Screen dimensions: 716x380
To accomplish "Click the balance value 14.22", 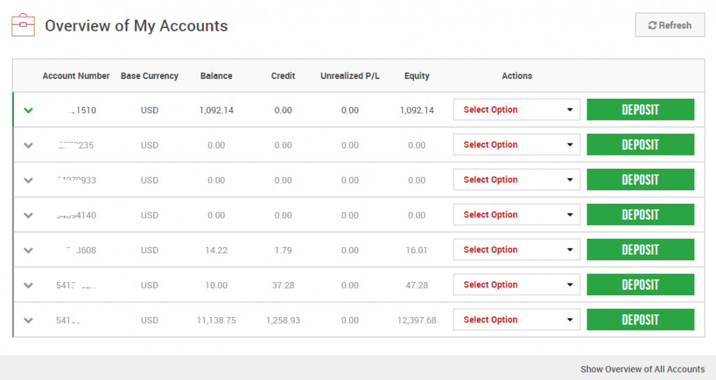I will (216, 250).
